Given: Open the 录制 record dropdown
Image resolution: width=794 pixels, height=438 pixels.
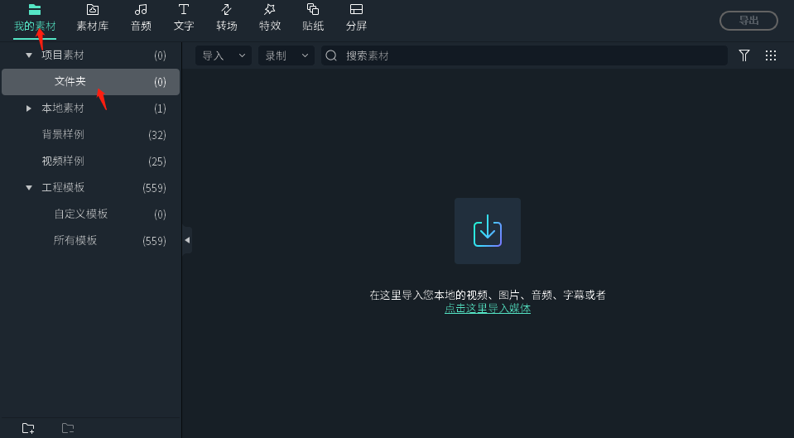Looking at the screenshot, I should tap(286, 55).
